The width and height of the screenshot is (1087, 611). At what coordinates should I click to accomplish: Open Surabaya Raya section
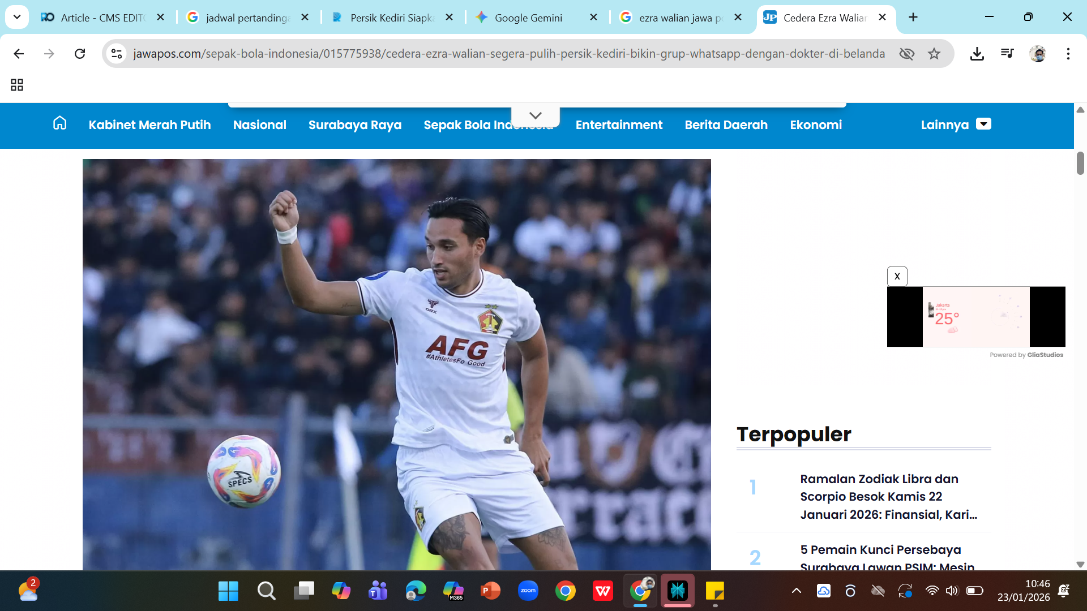click(x=355, y=125)
